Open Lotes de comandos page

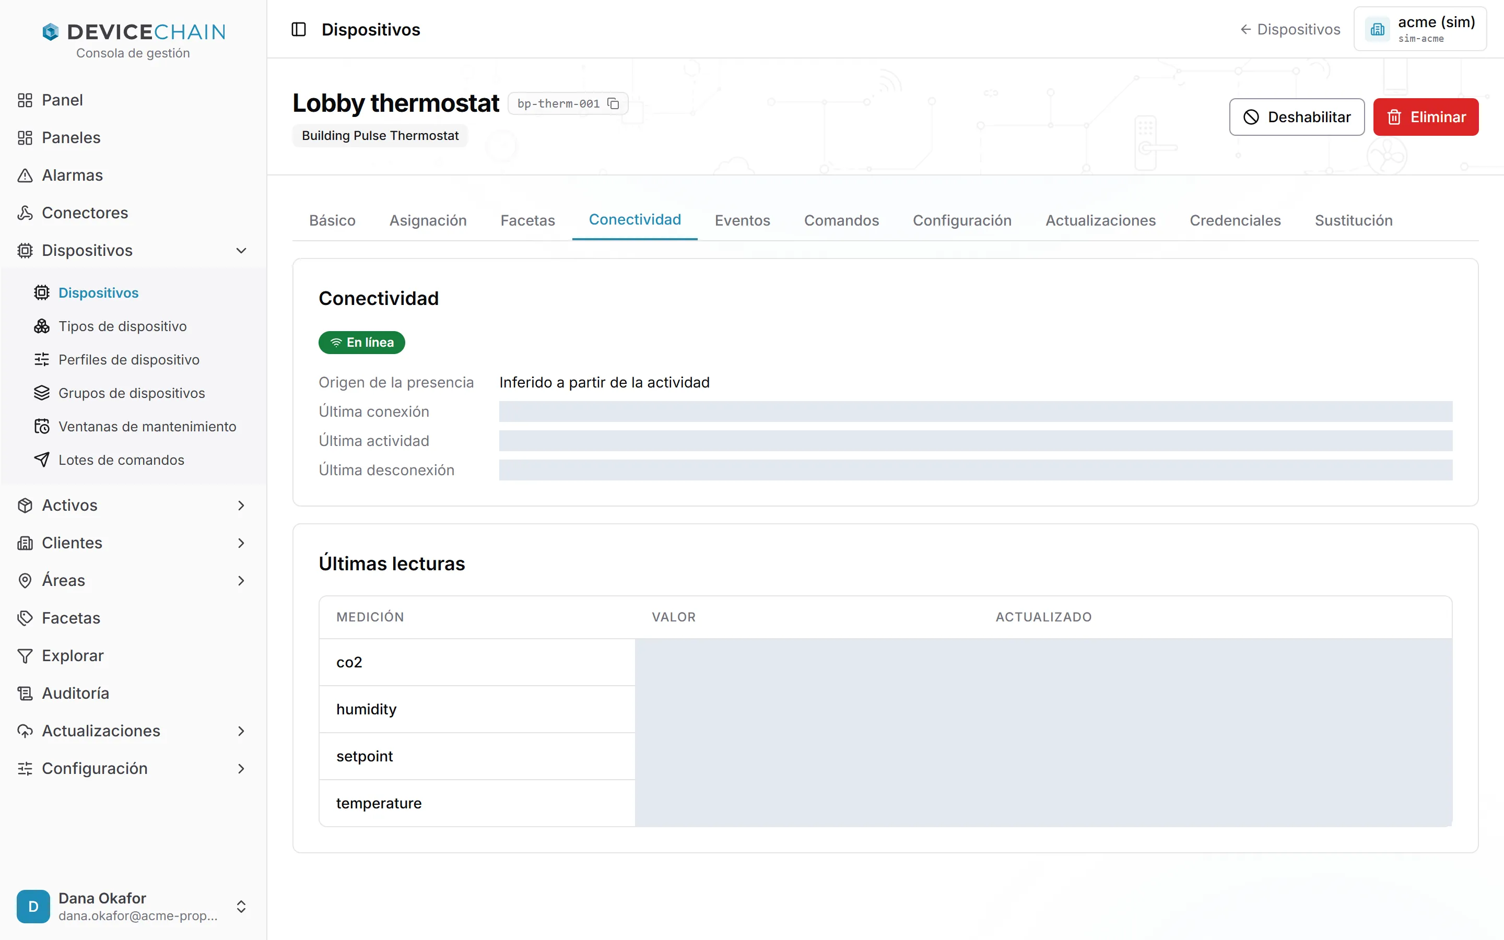[x=121, y=460]
